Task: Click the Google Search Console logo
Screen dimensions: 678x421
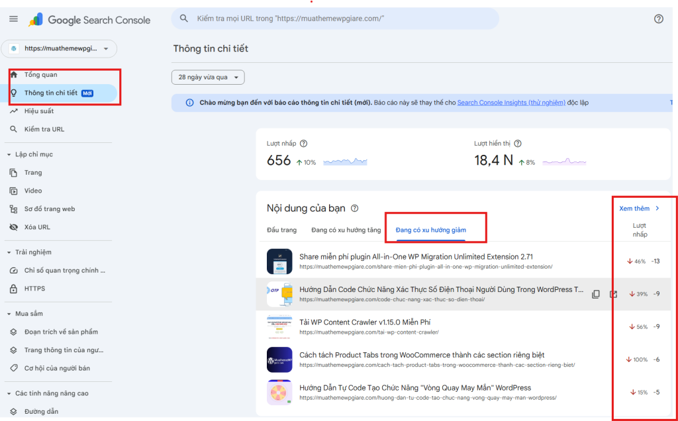Action: pyautogui.click(x=89, y=20)
